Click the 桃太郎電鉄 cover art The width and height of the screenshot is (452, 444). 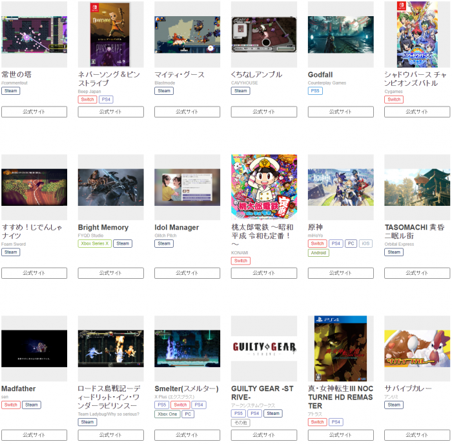(x=263, y=187)
